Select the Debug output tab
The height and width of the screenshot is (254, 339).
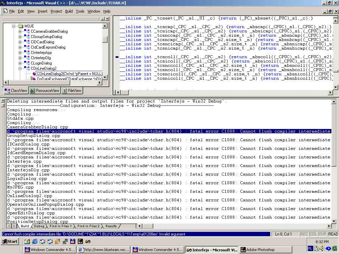click(x=39, y=226)
